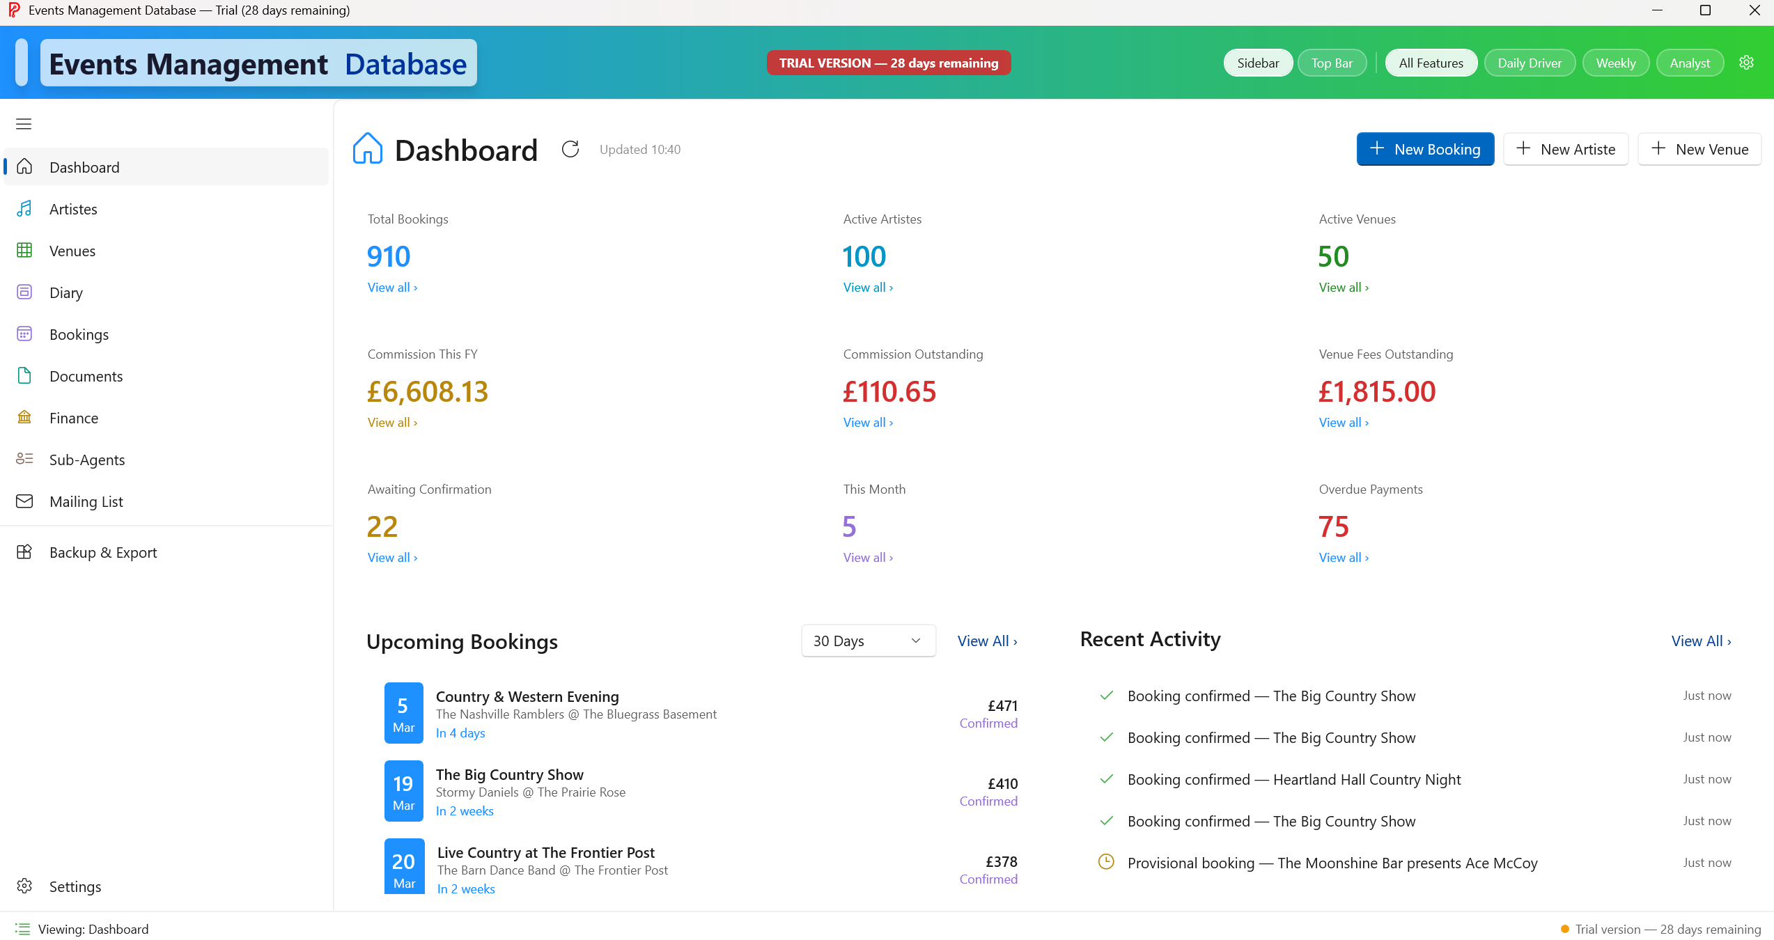Switch to the Analyst view mode
The width and height of the screenshot is (1774, 940).
pyautogui.click(x=1690, y=62)
